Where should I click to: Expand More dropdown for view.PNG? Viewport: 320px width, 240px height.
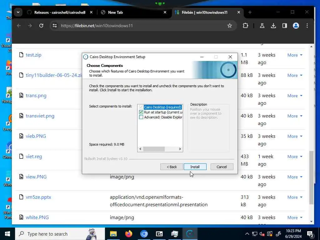point(295,177)
